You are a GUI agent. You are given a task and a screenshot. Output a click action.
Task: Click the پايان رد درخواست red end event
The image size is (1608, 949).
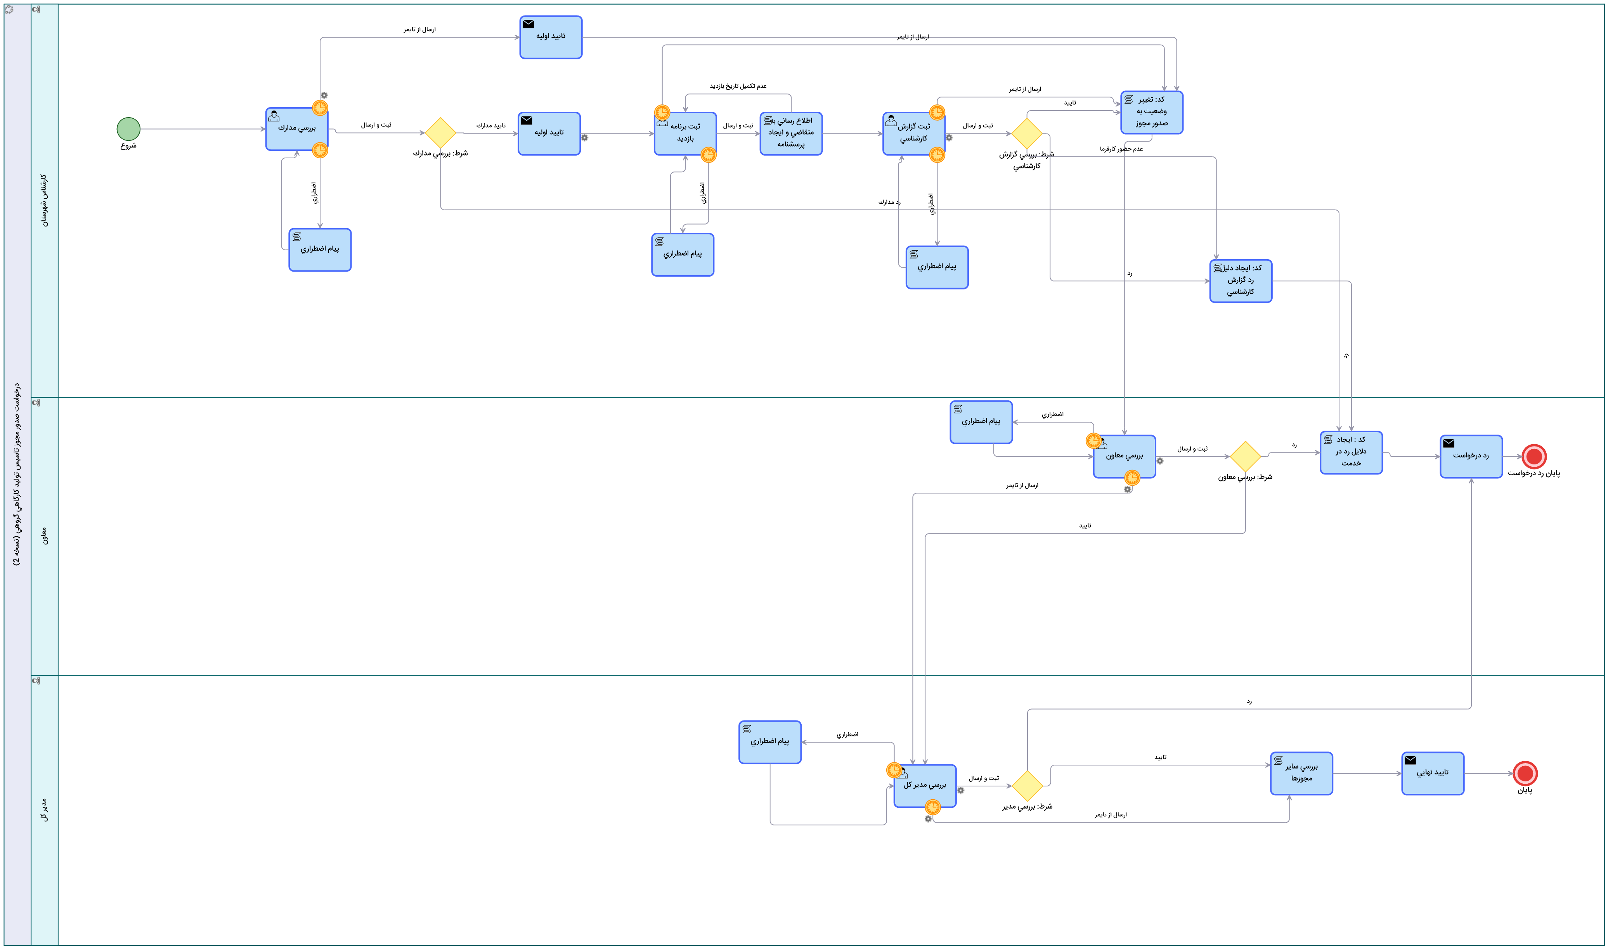tap(1535, 457)
